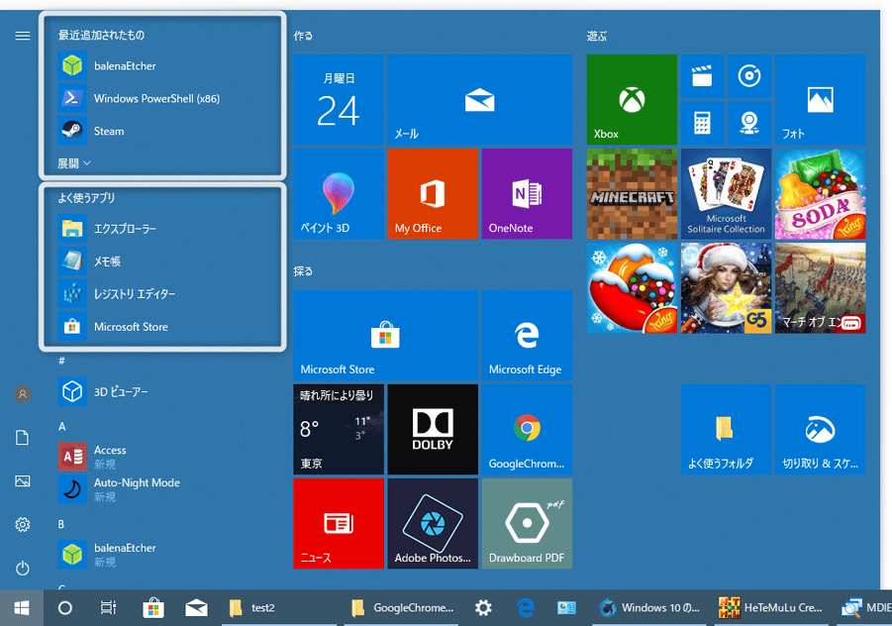This screenshot has height=626, width=892.
Task: Open Settings gear in Start sidebar
Action: [x=22, y=525]
